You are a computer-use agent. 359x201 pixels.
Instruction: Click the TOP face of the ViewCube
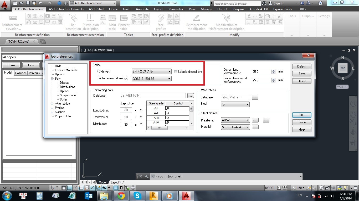click(x=343, y=68)
